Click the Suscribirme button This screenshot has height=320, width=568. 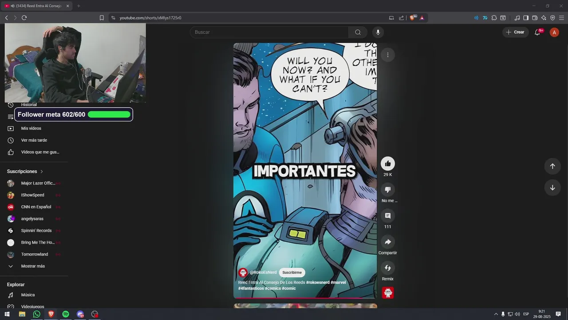292,272
